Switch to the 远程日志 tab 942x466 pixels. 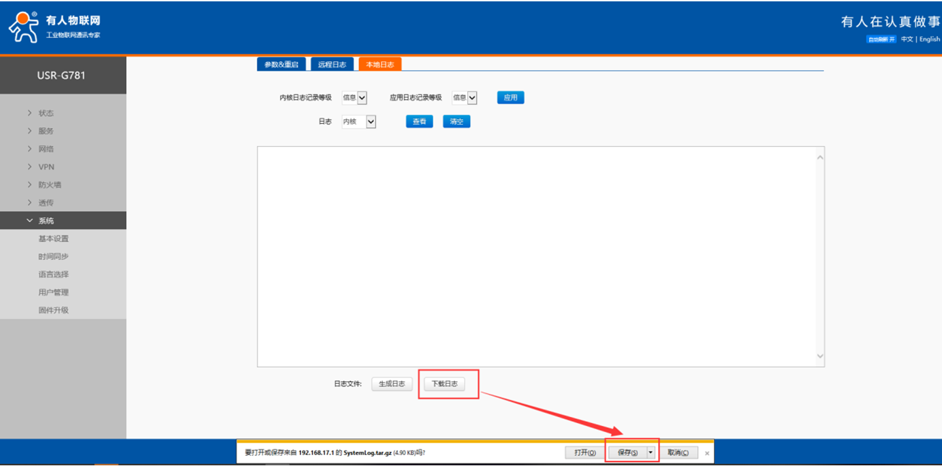tap(332, 65)
